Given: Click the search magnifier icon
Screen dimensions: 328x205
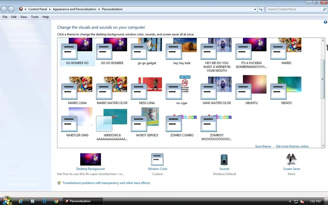Looking at the screenshot, I should coord(324,9).
